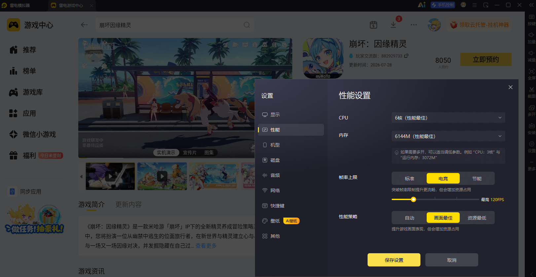Image resolution: width=536 pixels, height=277 pixels.
Task: Show more tools (更多) in the sidebar
Action: tap(531, 164)
